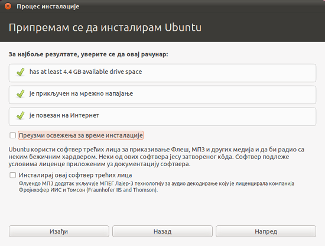Click the green checkmark beside повезан на Интернет
This screenshot has height=246, width=325.
21,116
